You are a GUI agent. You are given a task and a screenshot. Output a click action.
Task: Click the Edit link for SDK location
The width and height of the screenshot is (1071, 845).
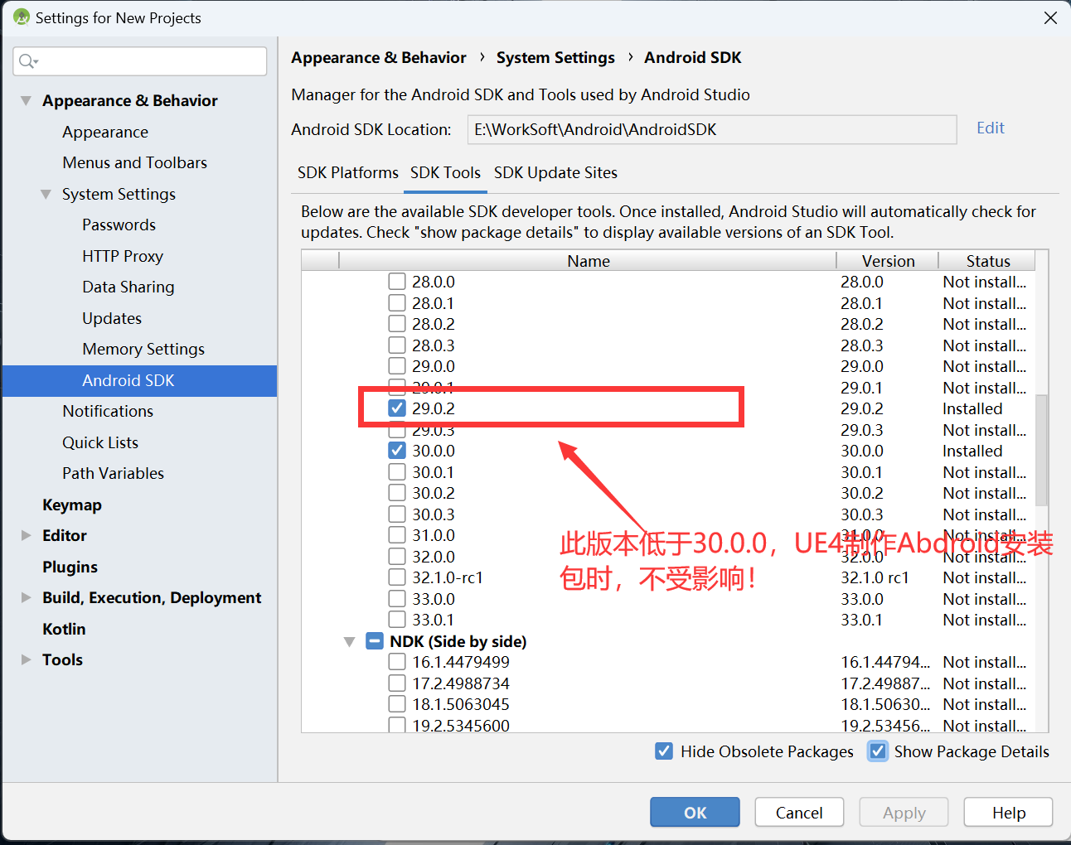[x=990, y=128]
